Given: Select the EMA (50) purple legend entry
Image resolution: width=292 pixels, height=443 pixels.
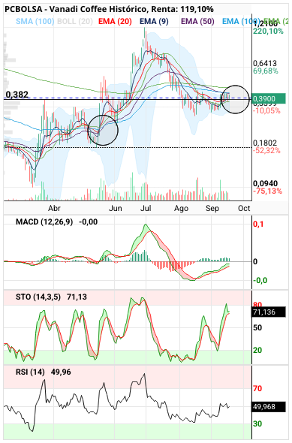Looking at the screenshot, I should 197,22.
